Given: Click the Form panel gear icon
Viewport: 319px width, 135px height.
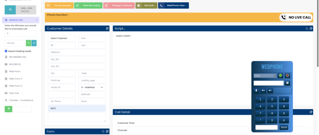Looking at the screenshot, I should (103, 131).
